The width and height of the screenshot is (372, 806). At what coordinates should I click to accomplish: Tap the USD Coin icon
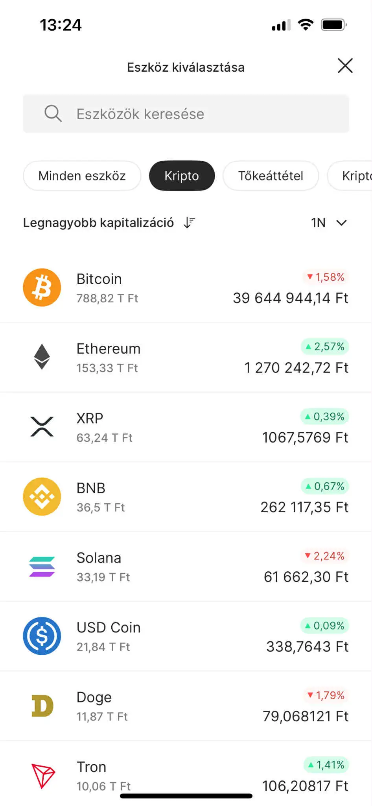pyautogui.click(x=42, y=636)
